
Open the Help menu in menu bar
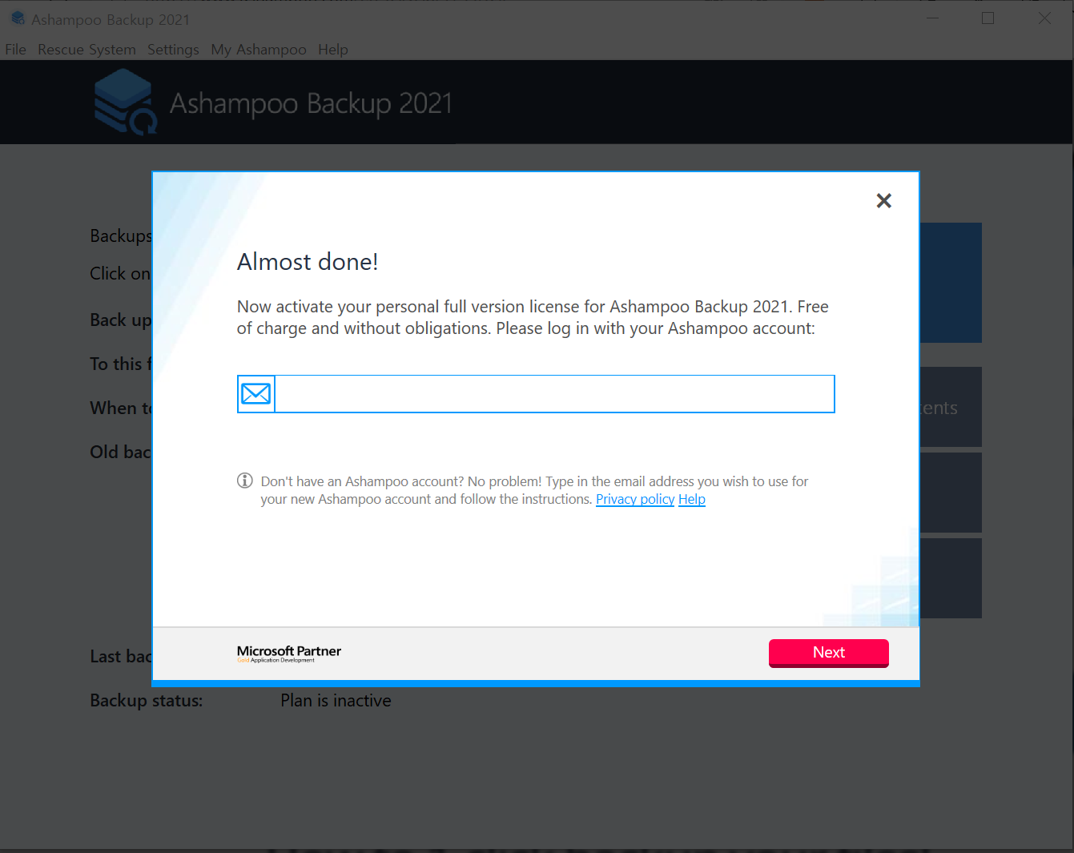pyautogui.click(x=333, y=50)
